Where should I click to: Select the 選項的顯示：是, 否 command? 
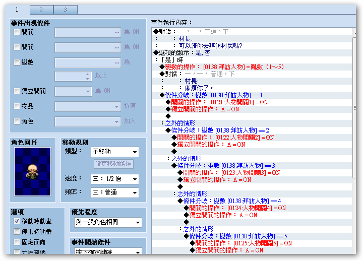pyautogui.click(x=252, y=53)
